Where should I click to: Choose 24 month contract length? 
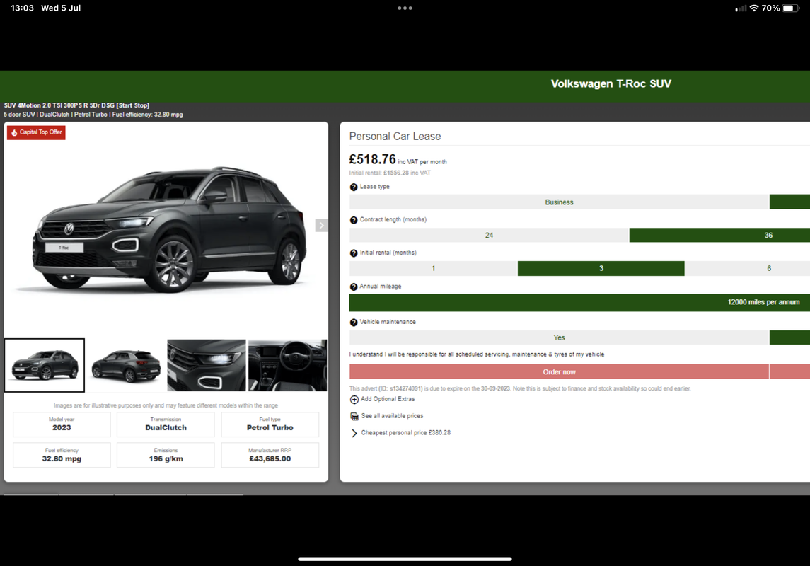point(489,235)
